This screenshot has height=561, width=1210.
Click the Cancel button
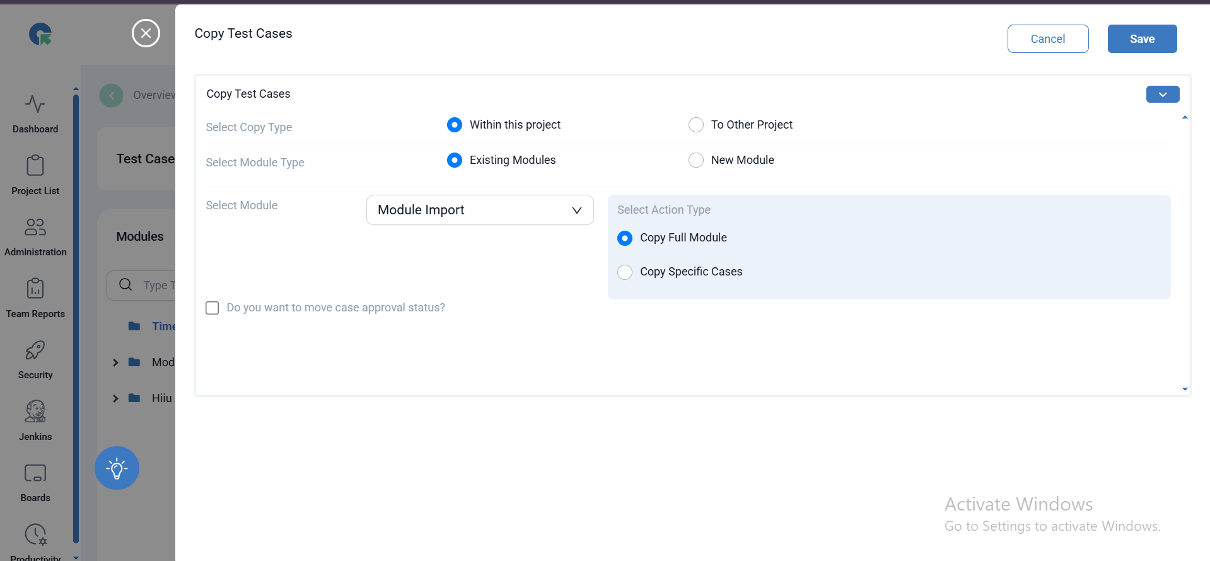(x=1047, y=39)
